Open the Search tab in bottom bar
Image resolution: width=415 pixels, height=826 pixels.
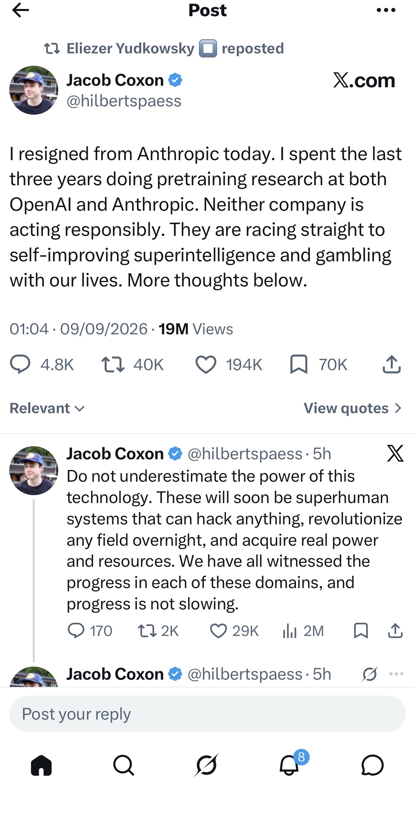click(x=124, y=765)
